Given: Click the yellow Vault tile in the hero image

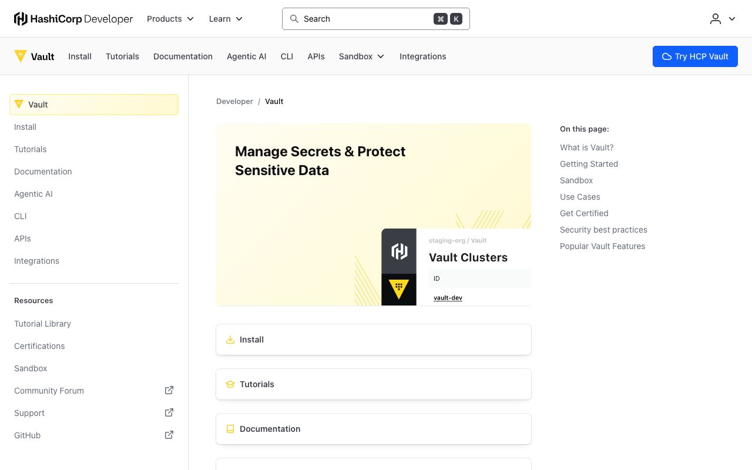Looking at the screenshot, I should [x=399, y=290].
